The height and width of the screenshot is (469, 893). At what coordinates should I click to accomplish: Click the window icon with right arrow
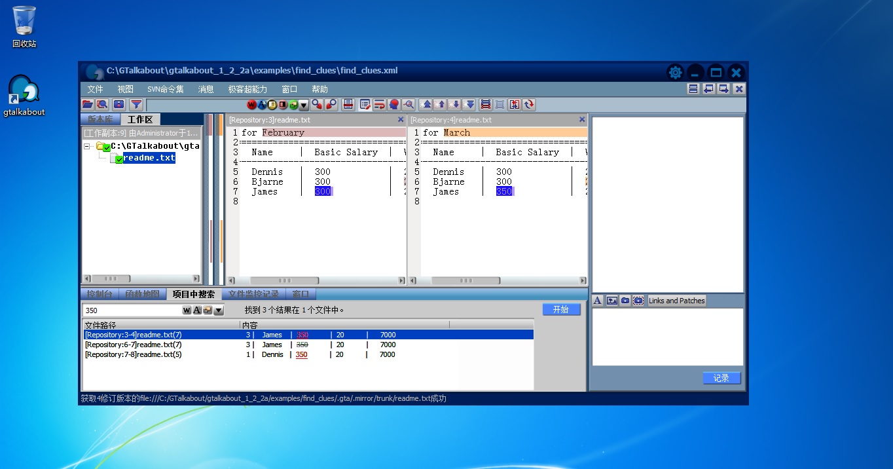[x=724, y=89]
